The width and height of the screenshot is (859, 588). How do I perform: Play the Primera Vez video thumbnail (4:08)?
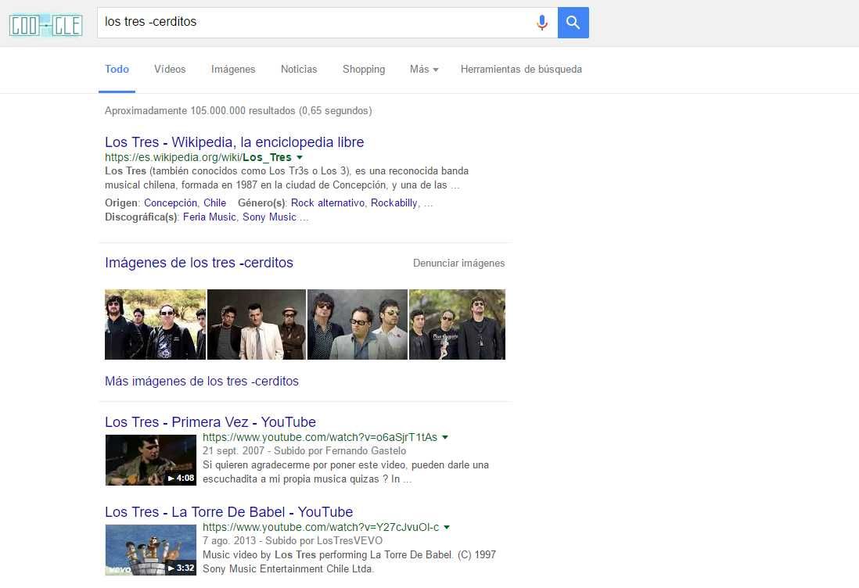(151, 460)
